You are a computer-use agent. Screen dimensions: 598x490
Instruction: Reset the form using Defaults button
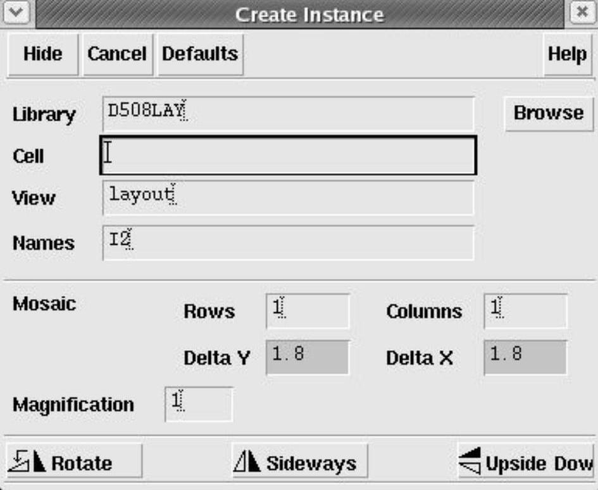coord(200,54)
